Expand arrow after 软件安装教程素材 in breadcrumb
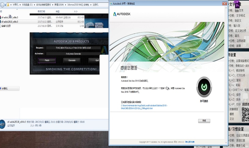 (53, 5)
